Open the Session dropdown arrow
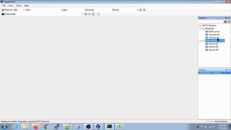231x130 pixels. [137, 10]
